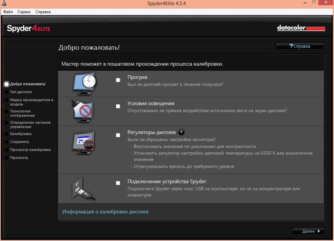
Task: Open the Сервис menu
Action: click(x=24, y=12)
